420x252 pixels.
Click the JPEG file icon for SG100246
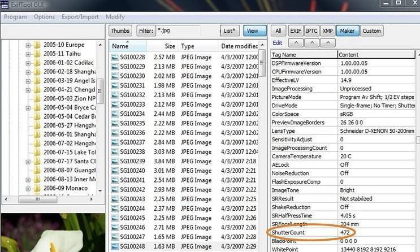coord(115,227)
